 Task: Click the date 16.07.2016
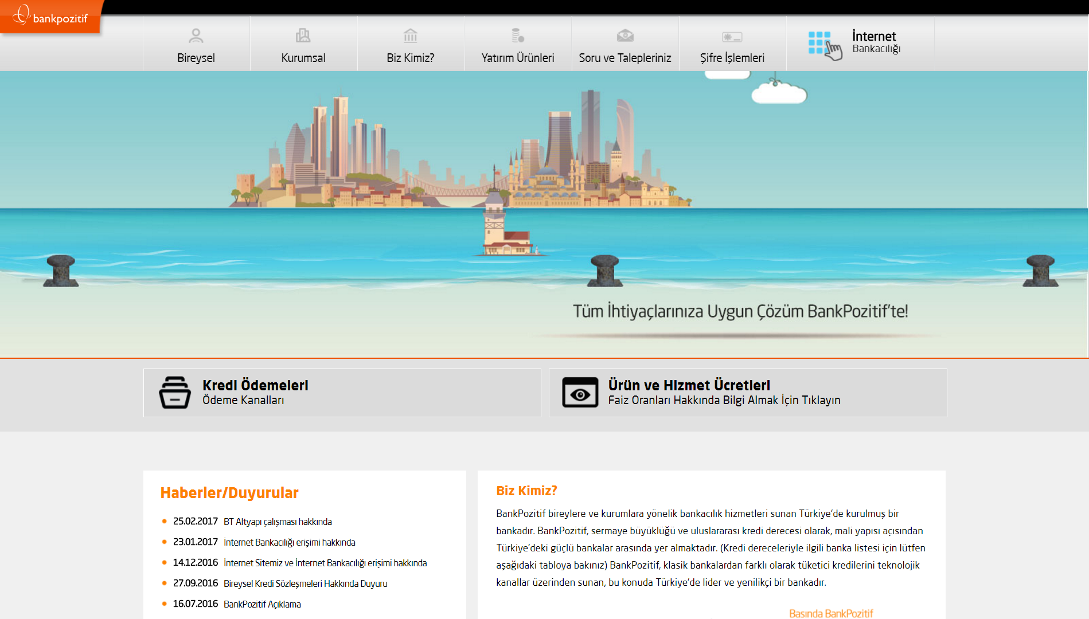[x=196, y=604]
